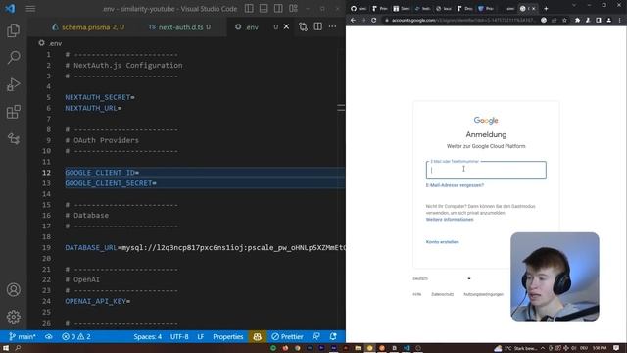Open the Customize Layout icon in the title bar
The height and width of the screenshot is (353, 627).
[293, 9]
